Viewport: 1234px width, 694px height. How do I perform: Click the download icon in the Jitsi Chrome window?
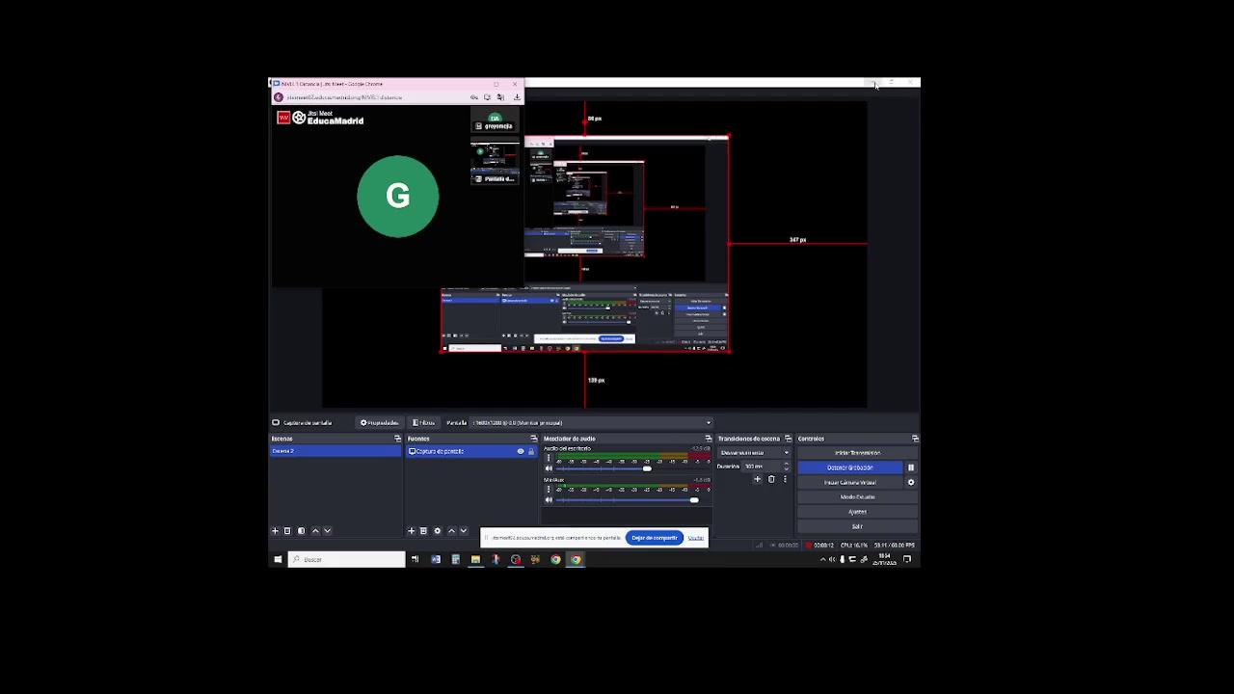click(x=517, y=97)
